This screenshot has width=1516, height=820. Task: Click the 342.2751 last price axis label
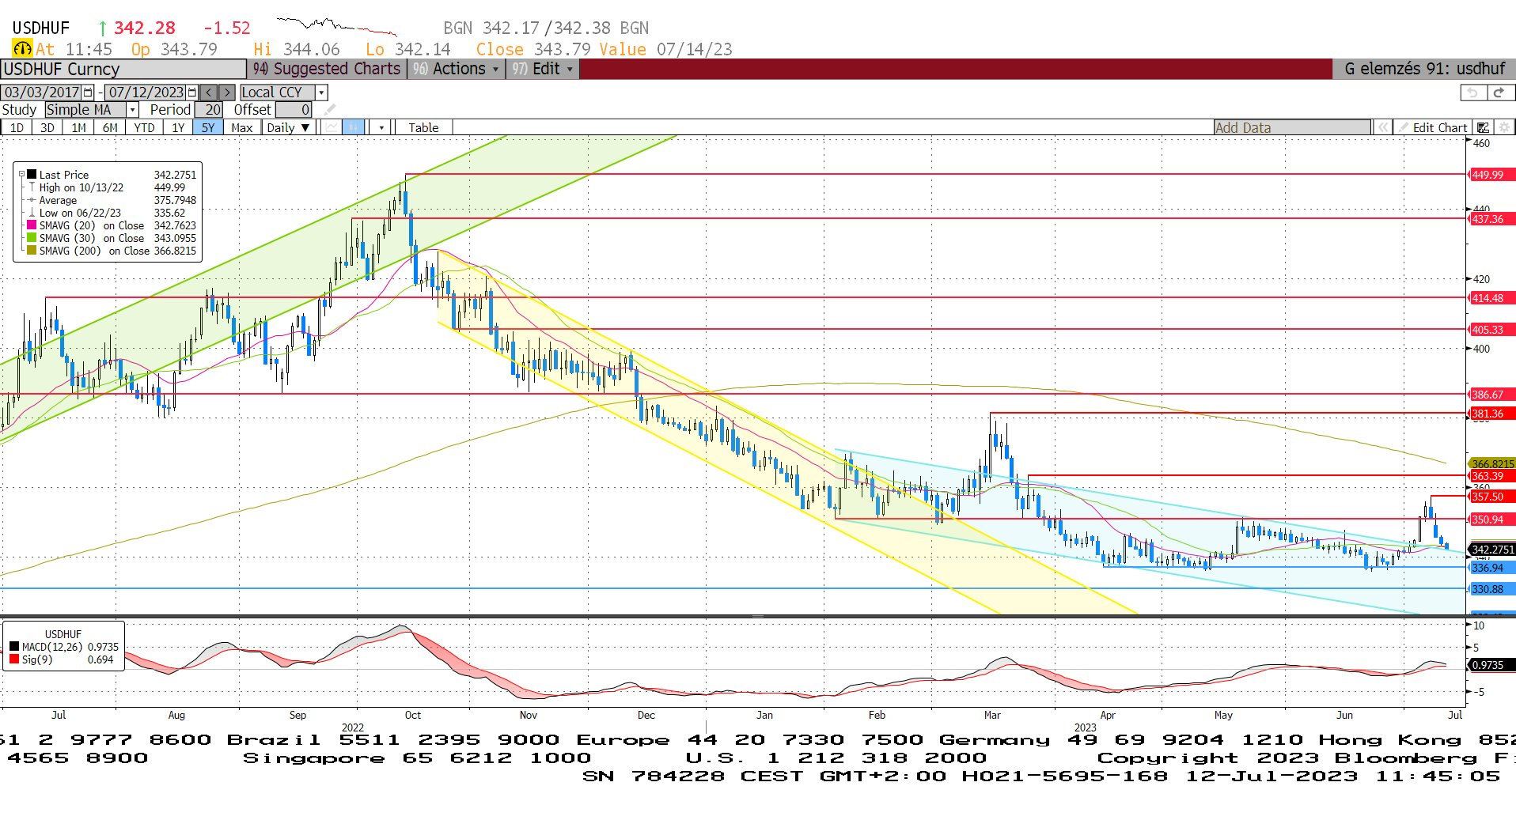click(1491, 550)
